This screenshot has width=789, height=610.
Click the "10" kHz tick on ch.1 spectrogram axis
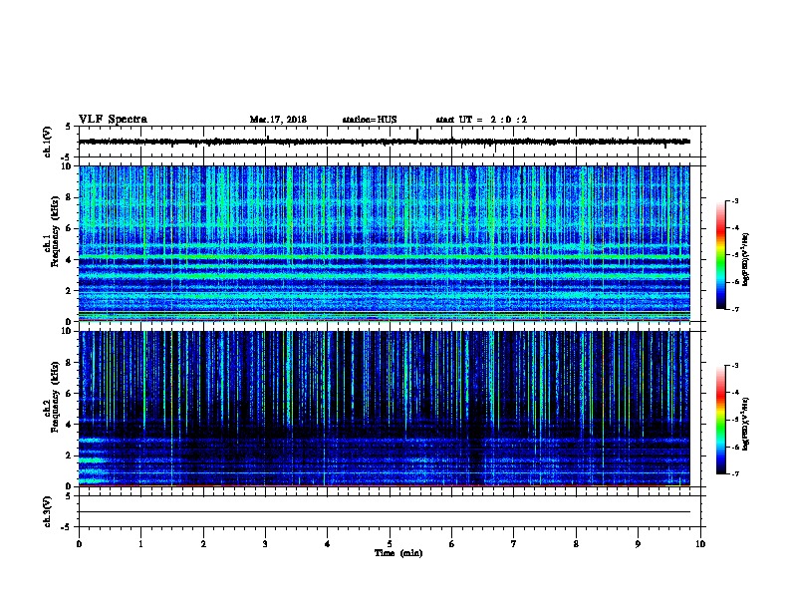[x=68, y=166]
